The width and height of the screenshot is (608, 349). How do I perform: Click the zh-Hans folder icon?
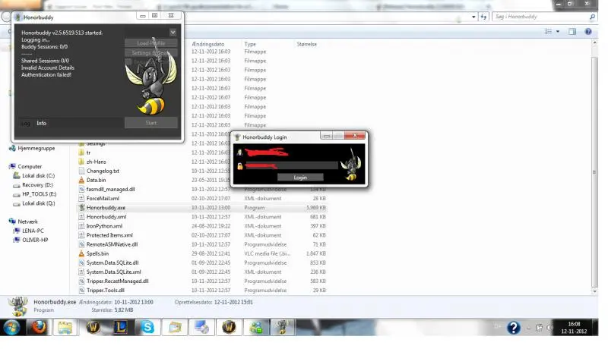click(x=81, y=162)
